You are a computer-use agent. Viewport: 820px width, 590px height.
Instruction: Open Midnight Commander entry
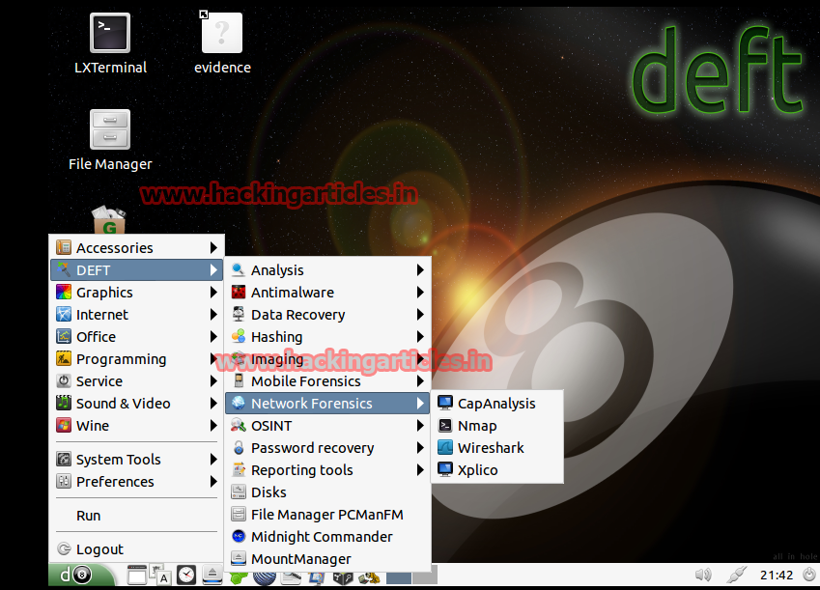327,537
